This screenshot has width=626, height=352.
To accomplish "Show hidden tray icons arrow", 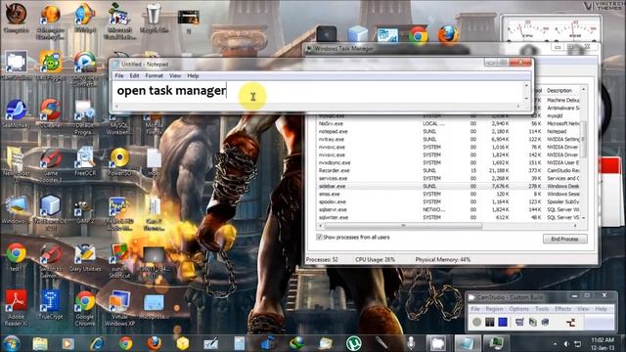I will pyautogui.click(x=555, y=343).
